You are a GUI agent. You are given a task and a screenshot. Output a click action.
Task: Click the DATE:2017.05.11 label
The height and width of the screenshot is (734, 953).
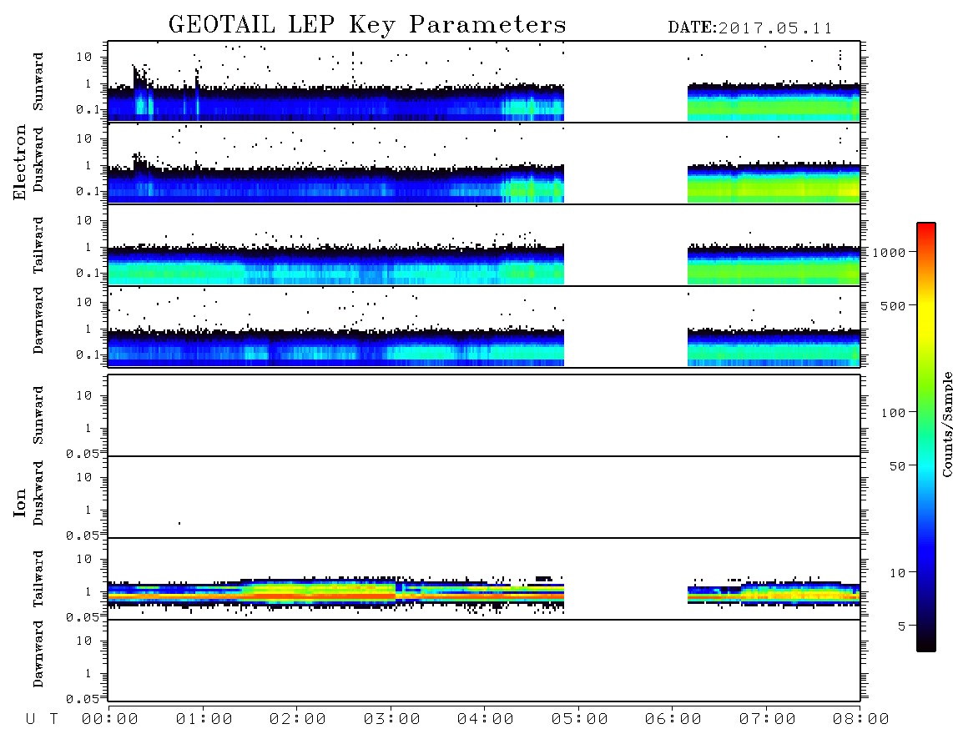point(750,28)
